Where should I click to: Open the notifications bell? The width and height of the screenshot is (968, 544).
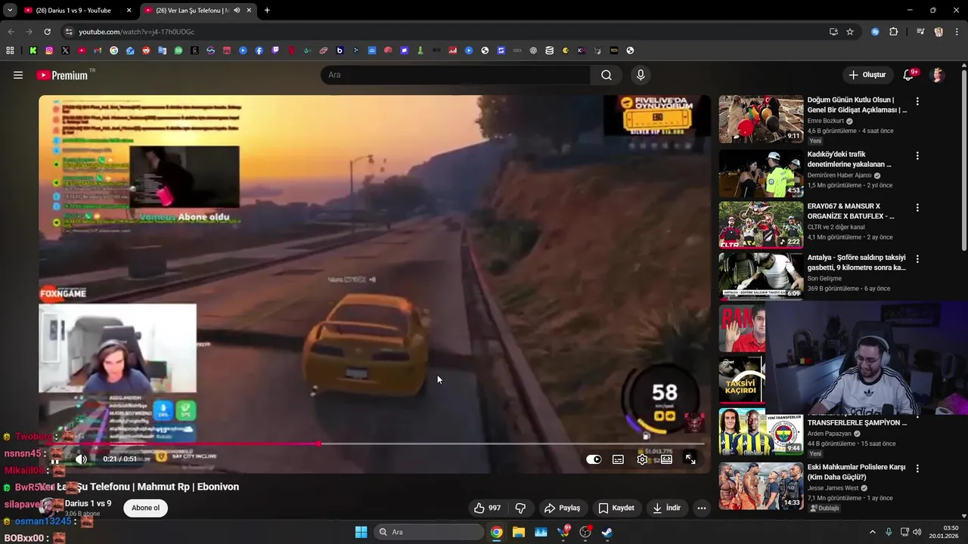(x=908, y=75)
